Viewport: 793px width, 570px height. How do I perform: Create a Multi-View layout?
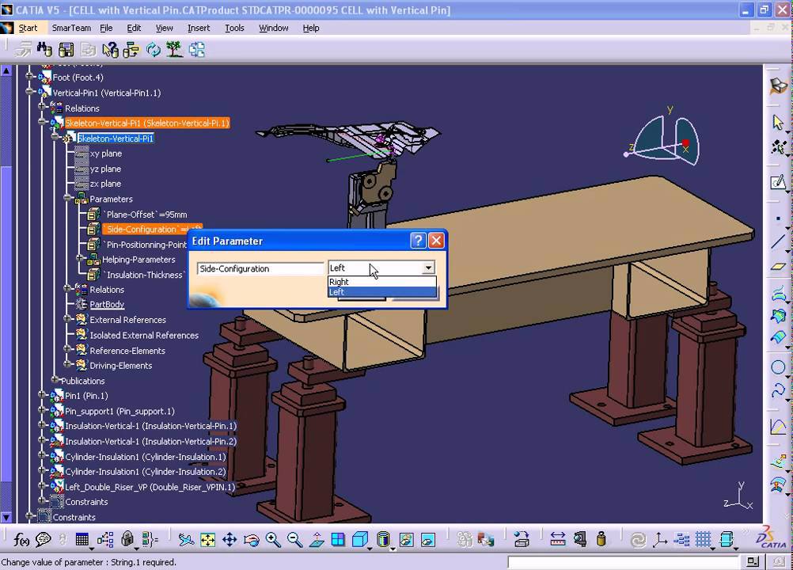[338, 540]
